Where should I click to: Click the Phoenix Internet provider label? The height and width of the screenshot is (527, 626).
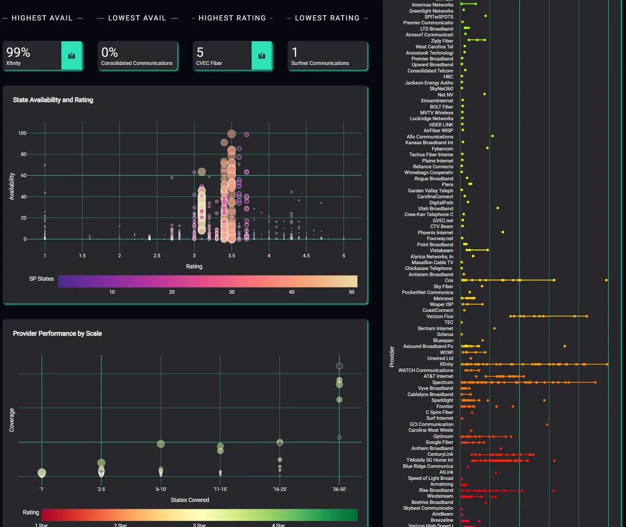coord(436,233)
